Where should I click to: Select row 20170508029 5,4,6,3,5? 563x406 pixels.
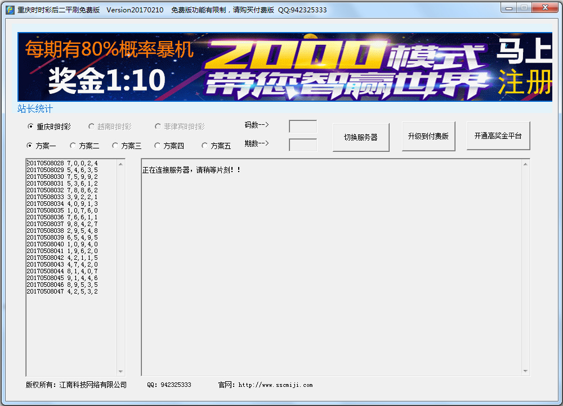tap(62, 170)
